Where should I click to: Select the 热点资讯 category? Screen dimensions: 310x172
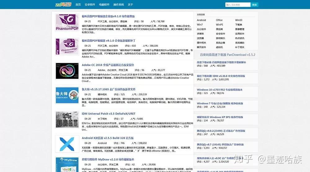pos(240,38)
